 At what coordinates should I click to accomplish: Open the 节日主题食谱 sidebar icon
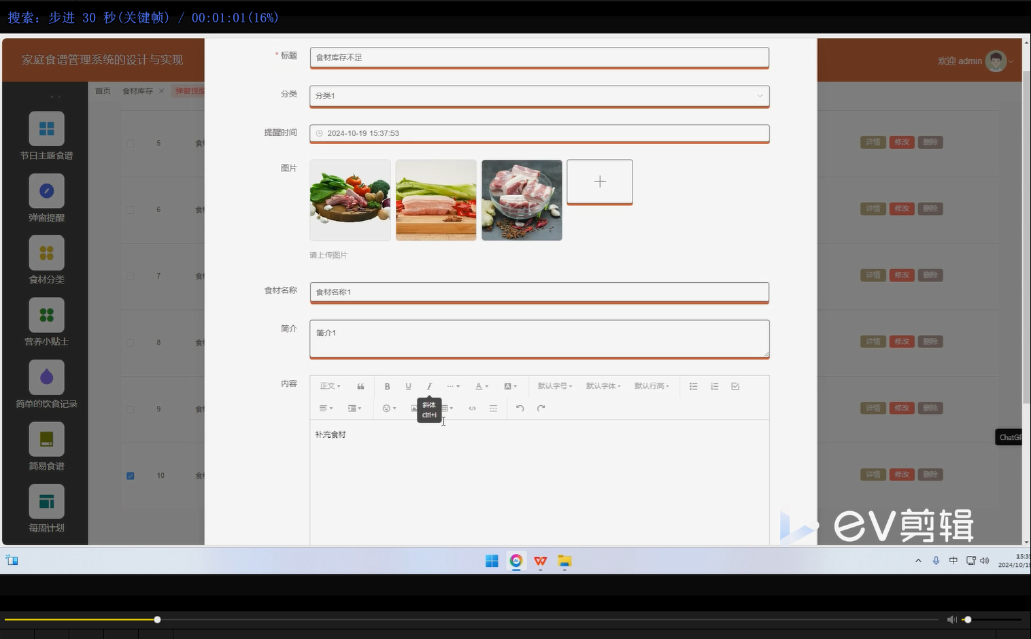[46, 128]
